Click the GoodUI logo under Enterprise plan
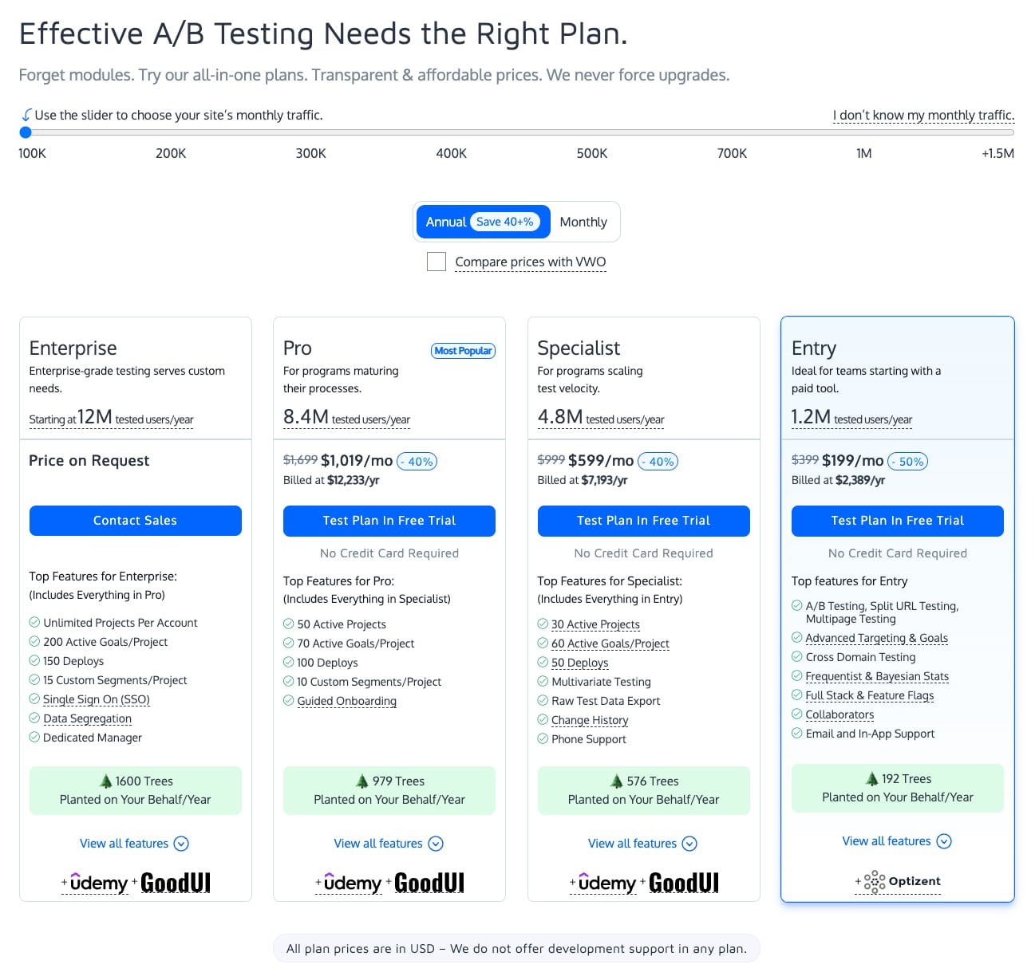The height and width of the screenshot is (980, 1035). click(176, 883)
